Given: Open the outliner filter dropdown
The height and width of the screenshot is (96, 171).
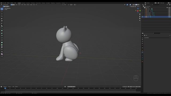Looking at the screenshot, I should 168,5.
